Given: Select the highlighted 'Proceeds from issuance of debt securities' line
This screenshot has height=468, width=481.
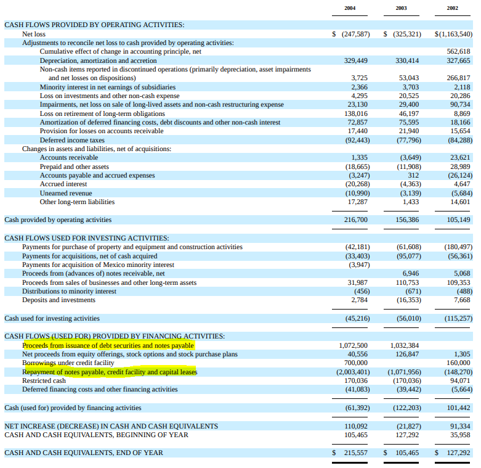Looking at the screenshot, I should click(x=108, y=345).
